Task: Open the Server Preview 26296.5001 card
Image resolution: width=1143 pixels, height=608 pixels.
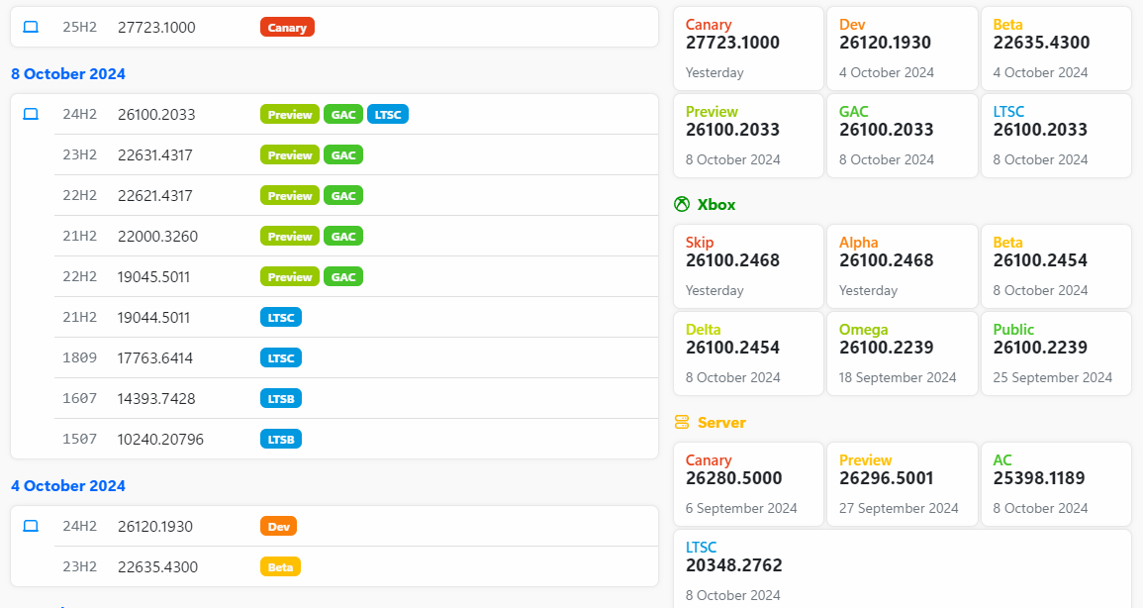Action: coord(903,484)
